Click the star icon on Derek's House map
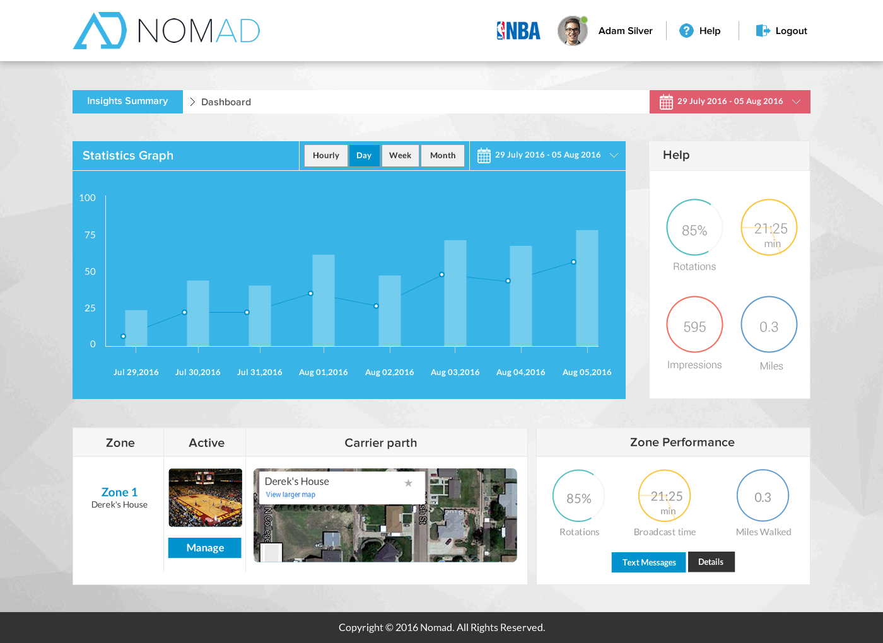Viewport: 883px width, 643px height. [x=408, y=483]
